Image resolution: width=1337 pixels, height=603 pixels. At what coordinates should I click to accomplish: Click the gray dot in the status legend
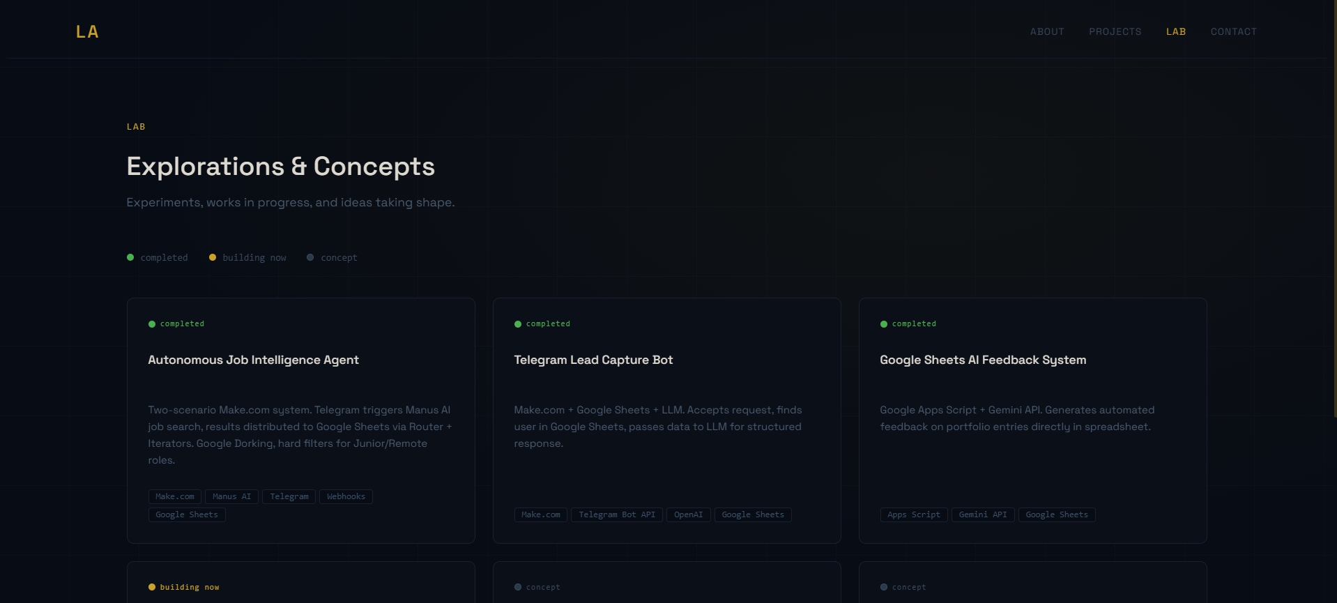coord(310,257)
